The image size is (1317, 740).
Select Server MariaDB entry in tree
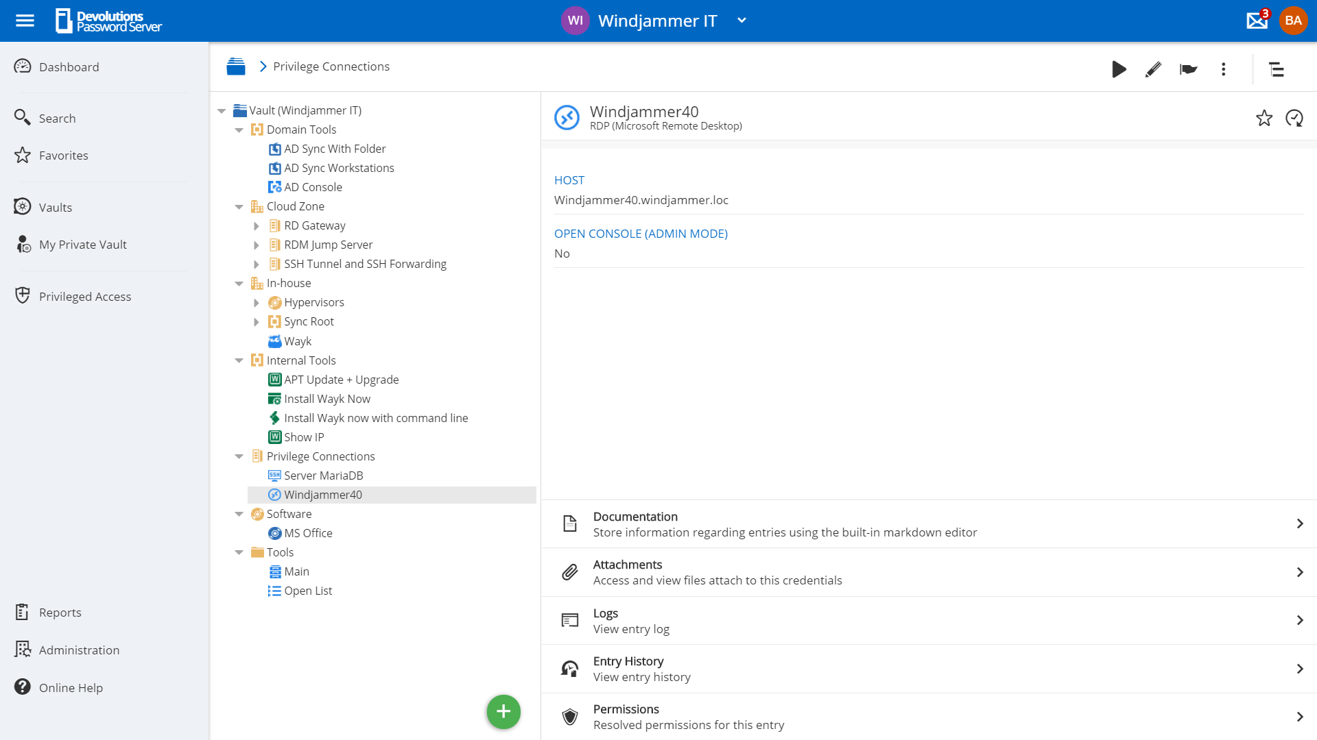(x=323, y=476)
